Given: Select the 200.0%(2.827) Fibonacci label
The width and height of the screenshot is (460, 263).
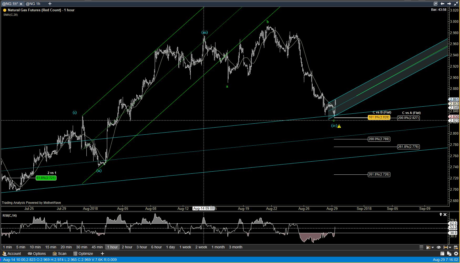Looking at the screenshot, I should pyautogui.click(x=409, y=118).
